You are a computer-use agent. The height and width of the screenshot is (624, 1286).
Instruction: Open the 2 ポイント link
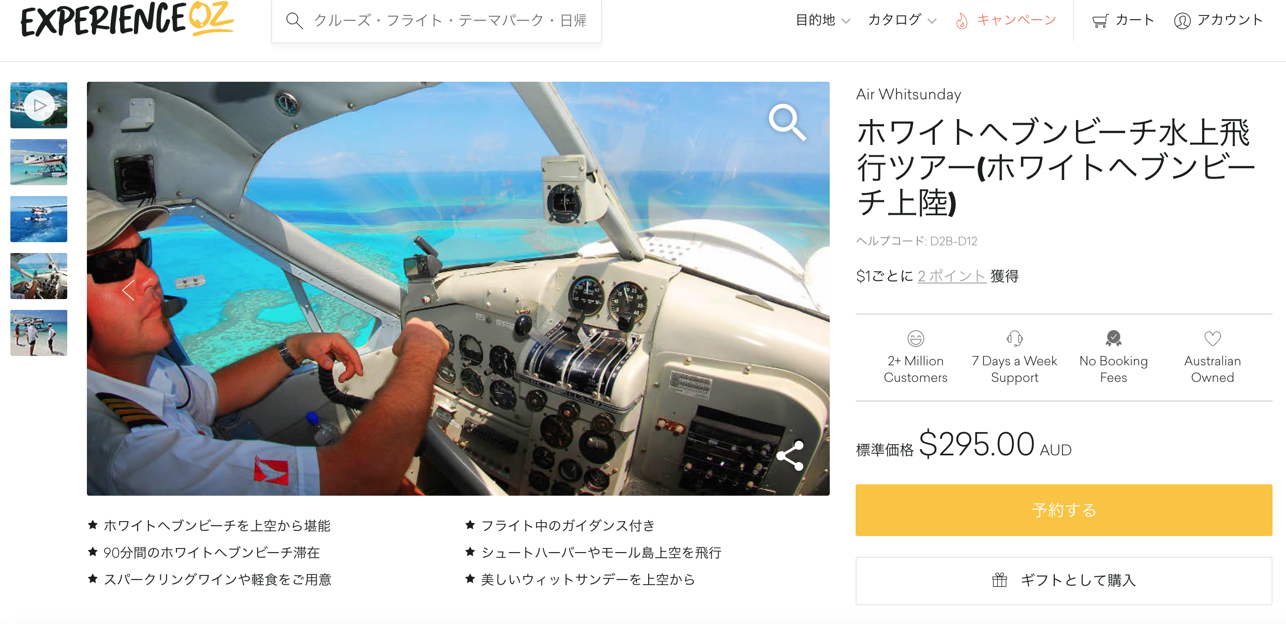(x=952, y=276)
